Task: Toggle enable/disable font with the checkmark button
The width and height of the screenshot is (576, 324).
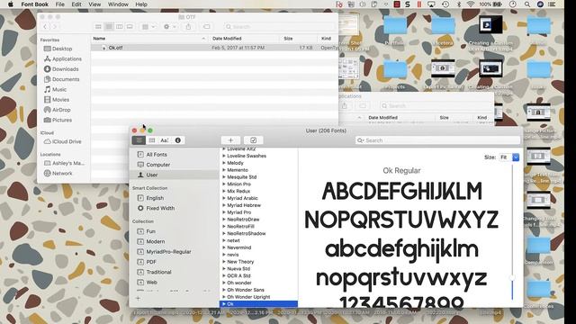Action: point(254,140)
